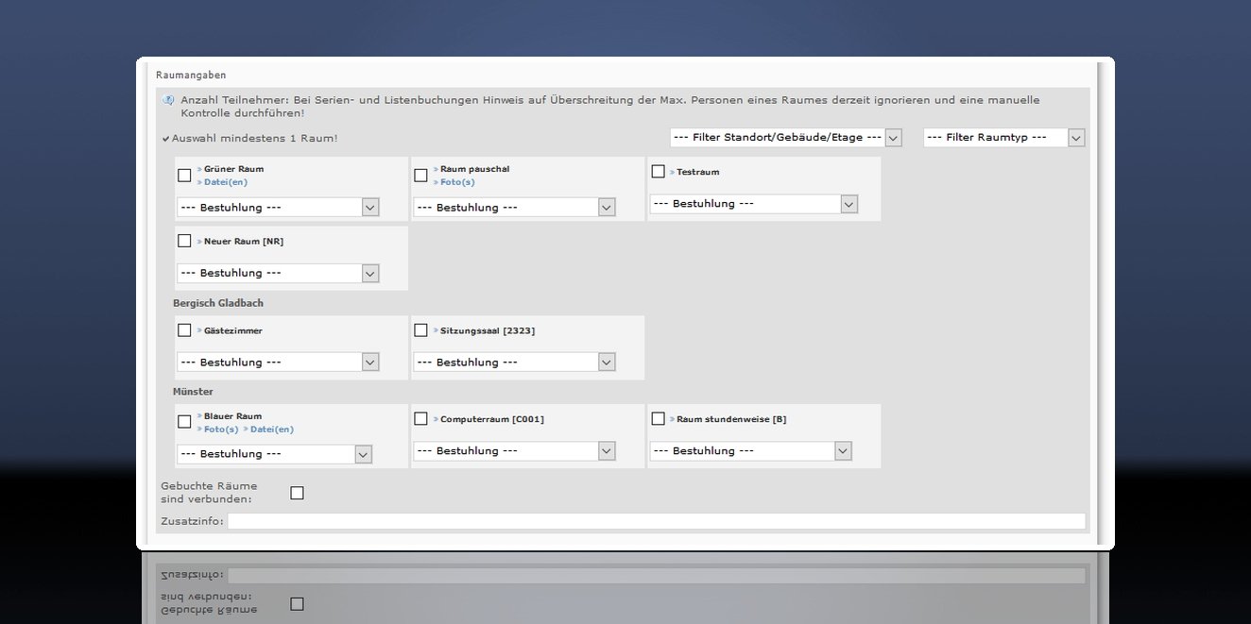Open Datei(en) link under Blauer Raum
Image resolution: width=1251 pixels, height=624 pixels.
point(272,430)
